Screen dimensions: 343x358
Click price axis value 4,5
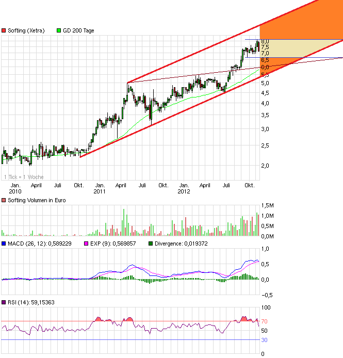click(x=265, y=93)
